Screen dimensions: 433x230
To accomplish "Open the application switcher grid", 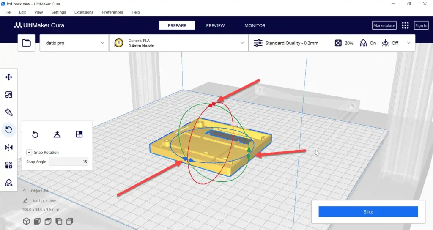I will [405, 25].
